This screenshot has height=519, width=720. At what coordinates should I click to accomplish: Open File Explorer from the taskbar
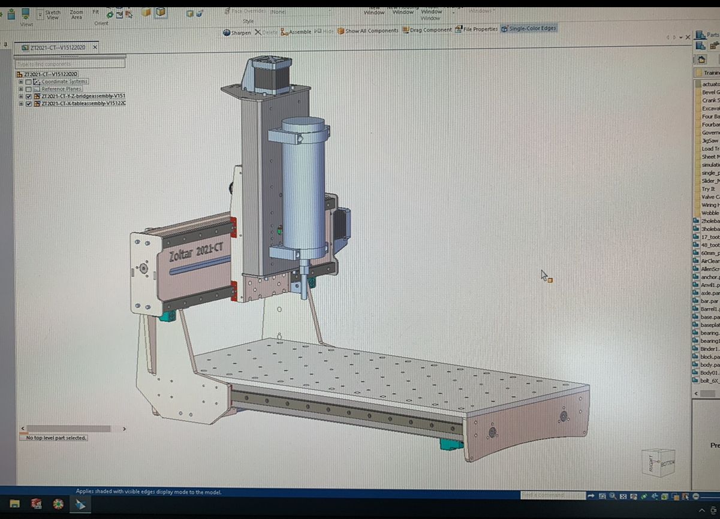click(15, 503)
